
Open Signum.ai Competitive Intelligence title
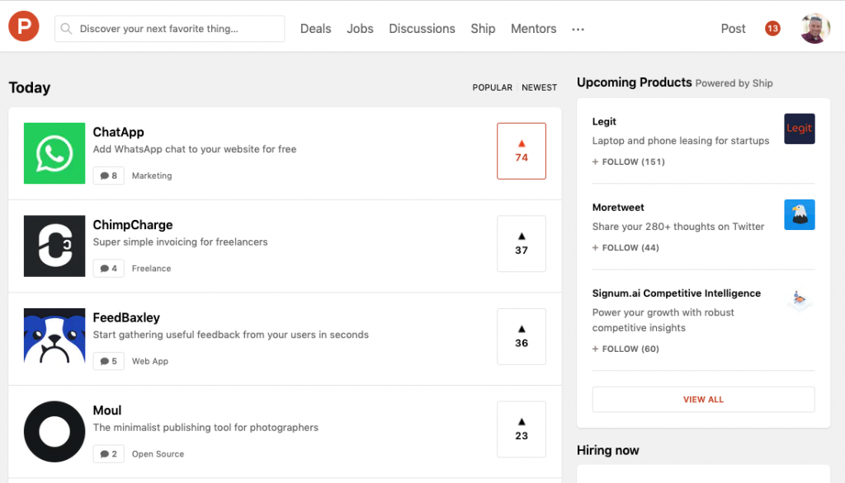pyautogui.click(x=677, y=293)
